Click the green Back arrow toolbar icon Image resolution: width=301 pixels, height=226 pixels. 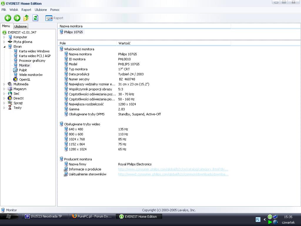pyautogui.click(x=8, y=18)
